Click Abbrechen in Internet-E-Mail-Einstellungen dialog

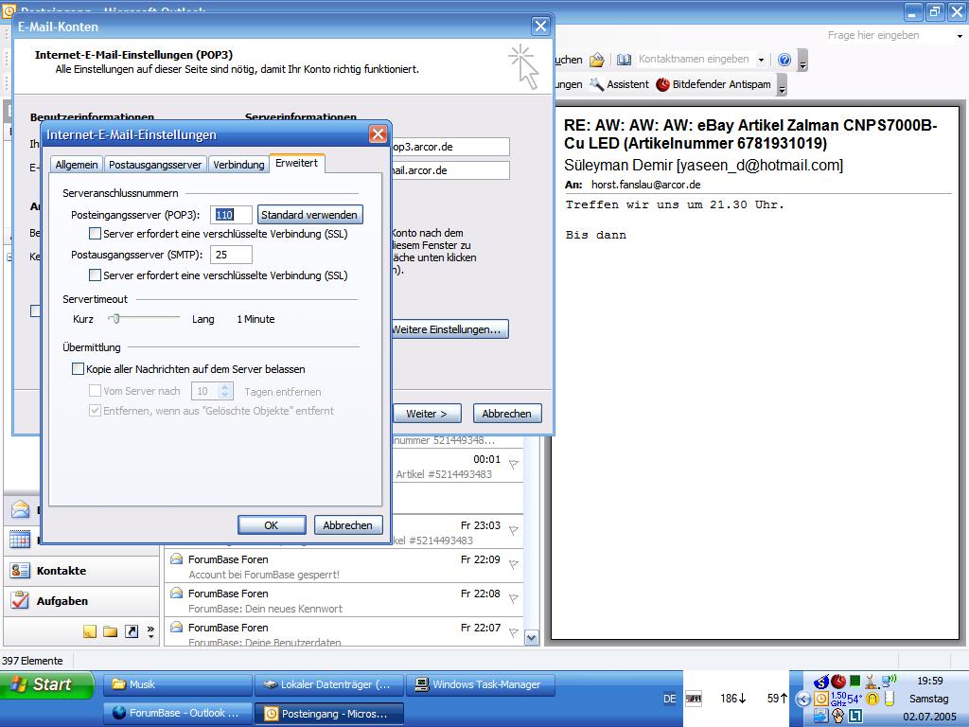pyautogui.click(x=348, y=524)
